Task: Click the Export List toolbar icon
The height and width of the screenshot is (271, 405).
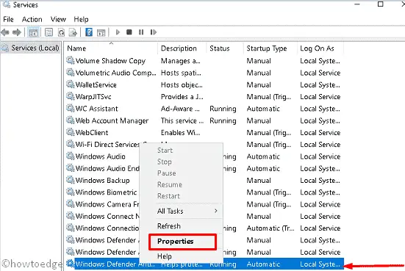Action: click(x=73, y=32)
